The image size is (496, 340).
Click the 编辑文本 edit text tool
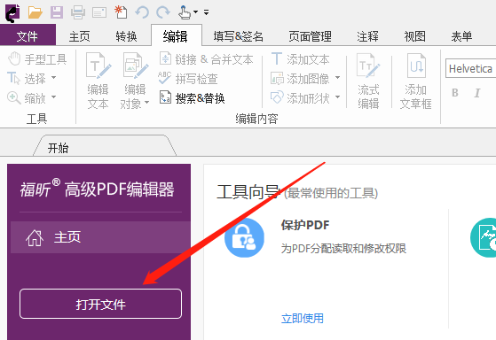(98, 81)
